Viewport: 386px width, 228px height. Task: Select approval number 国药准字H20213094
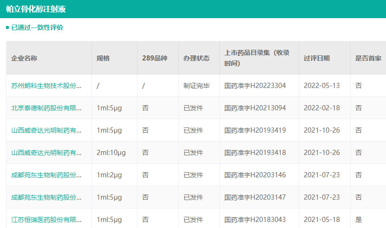coord(255,108)
